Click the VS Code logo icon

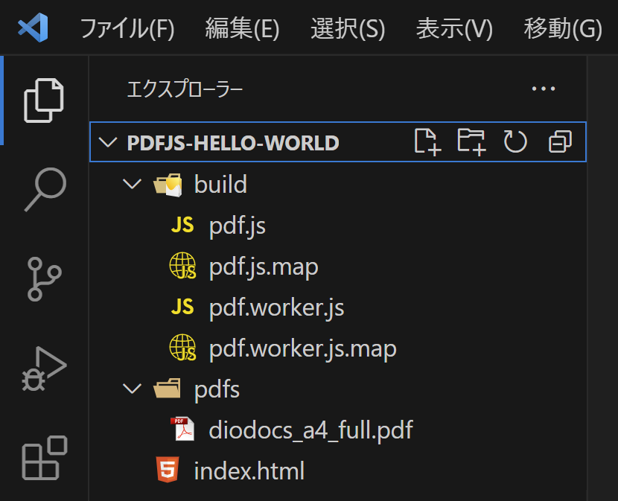33,28
